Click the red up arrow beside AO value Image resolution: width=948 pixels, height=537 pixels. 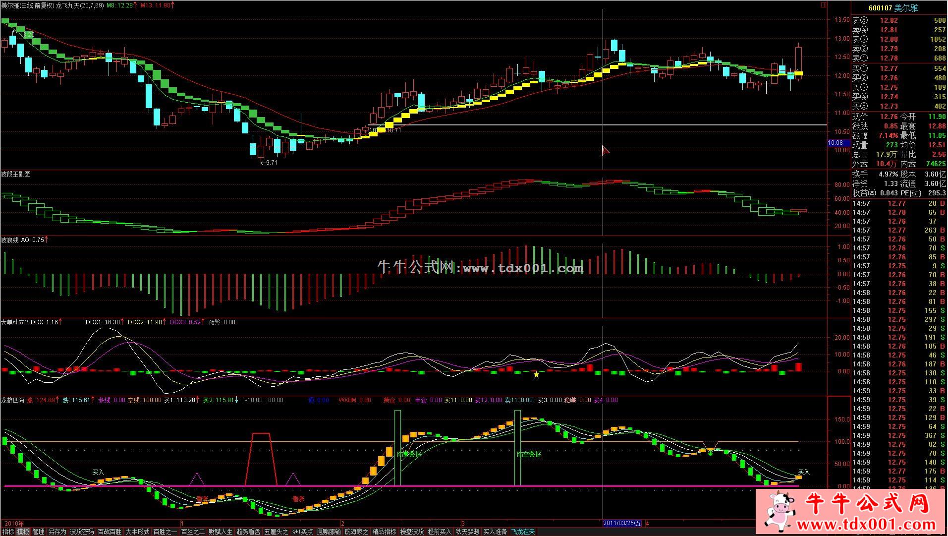pos(47,239)
